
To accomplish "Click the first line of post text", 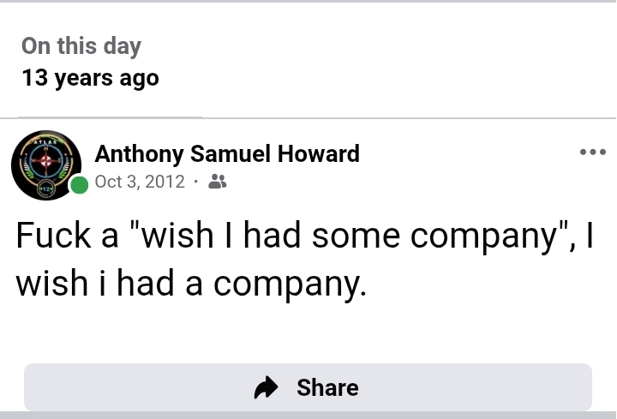I will click(304, 237).
